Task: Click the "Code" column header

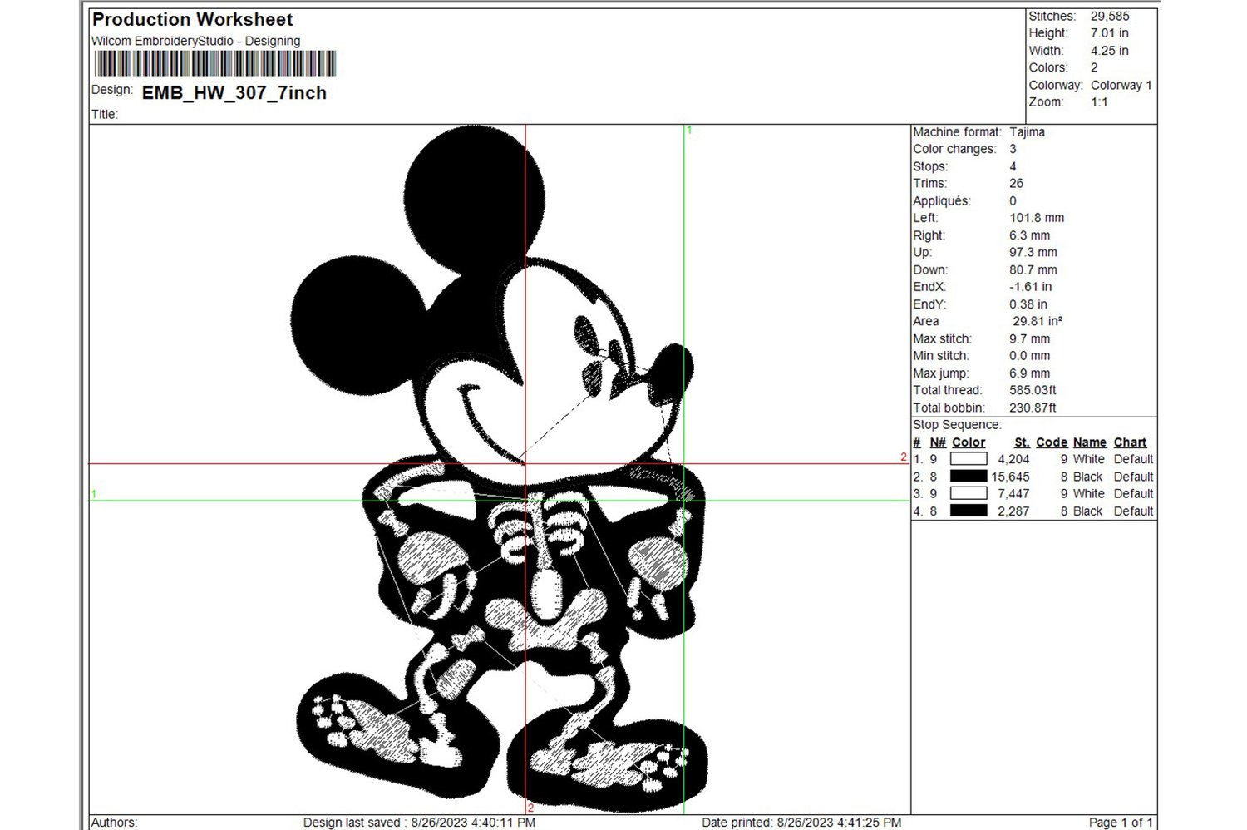Action: [x=1052, y=442]
